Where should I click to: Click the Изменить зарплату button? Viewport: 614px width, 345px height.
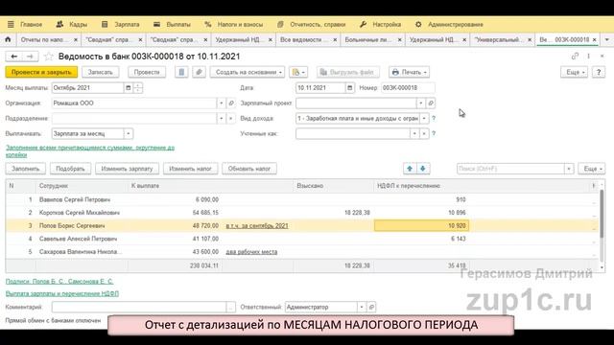point(127,169)
